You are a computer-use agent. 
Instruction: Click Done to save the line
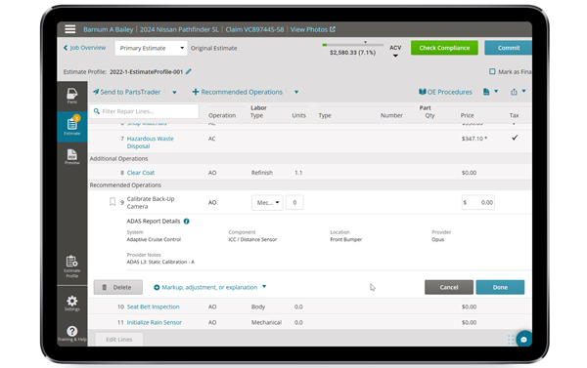coord(500,287)
